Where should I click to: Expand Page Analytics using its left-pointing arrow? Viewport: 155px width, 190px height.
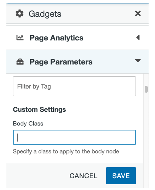coord(138,37)
